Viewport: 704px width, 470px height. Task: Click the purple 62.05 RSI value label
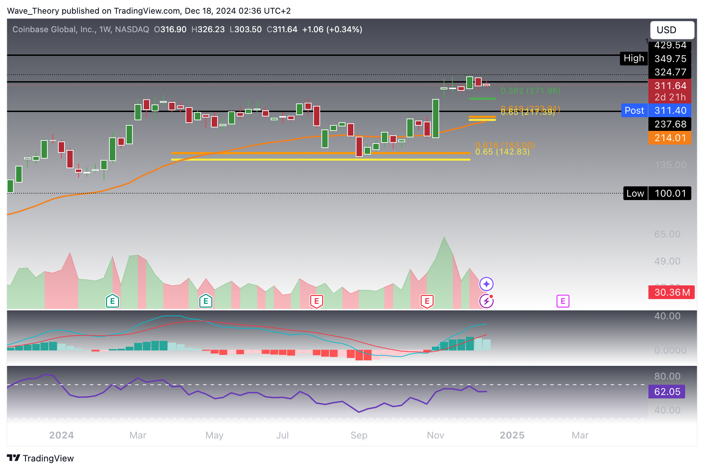(x=667, y=392)
